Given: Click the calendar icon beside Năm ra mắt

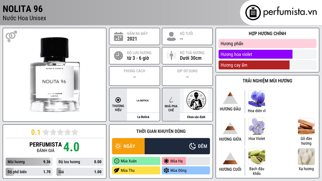Looking at the screenshot, I should [119, 36].
